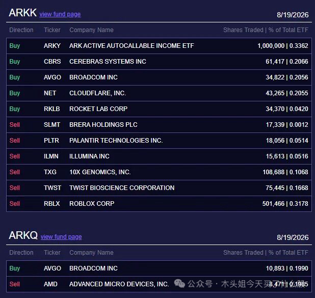This screenshot has height=298, width=315.
Task: Click the value 501,466 | 0.3178
Action: [x=285, y=204]
